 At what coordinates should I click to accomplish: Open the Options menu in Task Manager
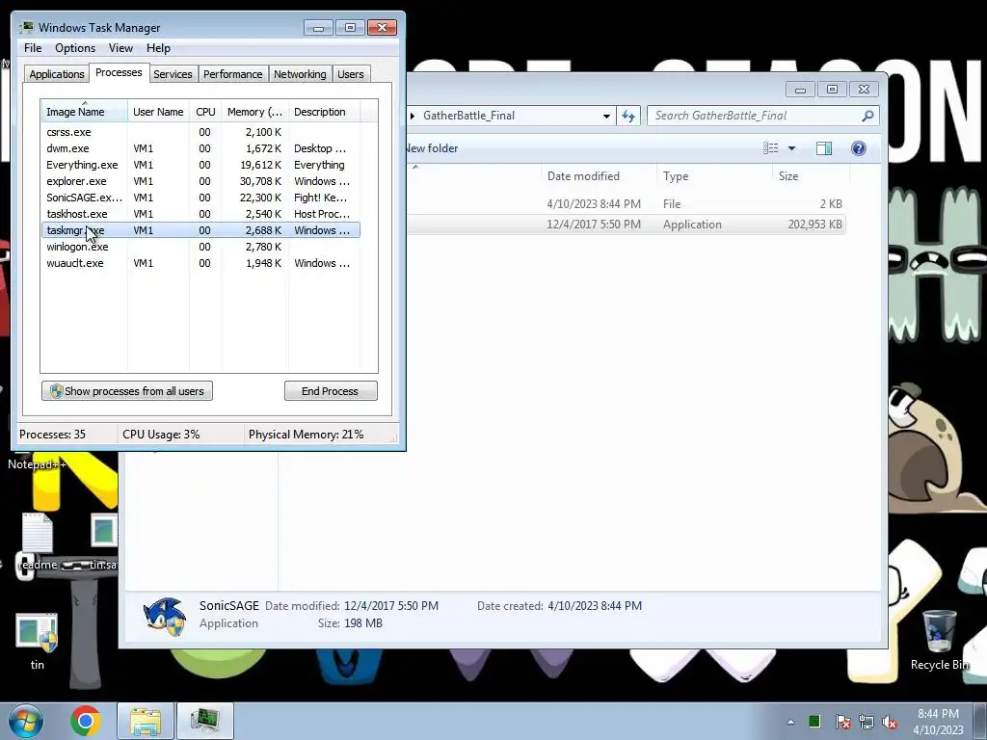[x=75, y=48]
